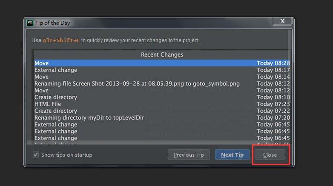Click the Alt+Shift+C shortcut text
Image resolution: width=333 pixels, height=186 pixels.
[x=61, y=40]
